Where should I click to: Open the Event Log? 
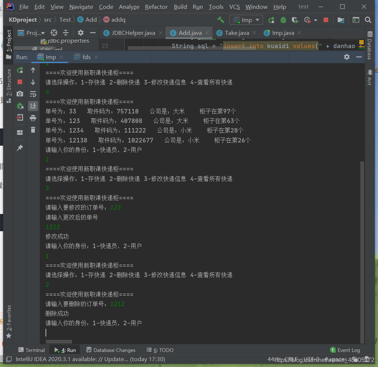[348, 350]
